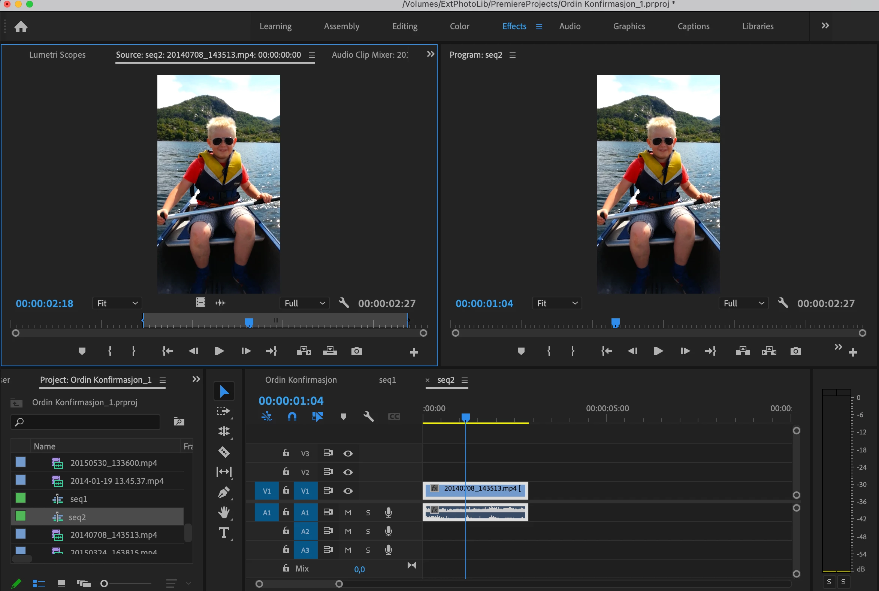Mute track A1
This screenshot has height=591, width=879.
coord(348,513)
